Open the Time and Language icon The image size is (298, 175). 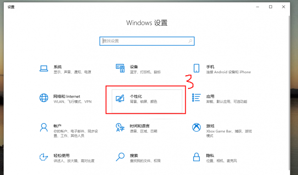(120, 127)
